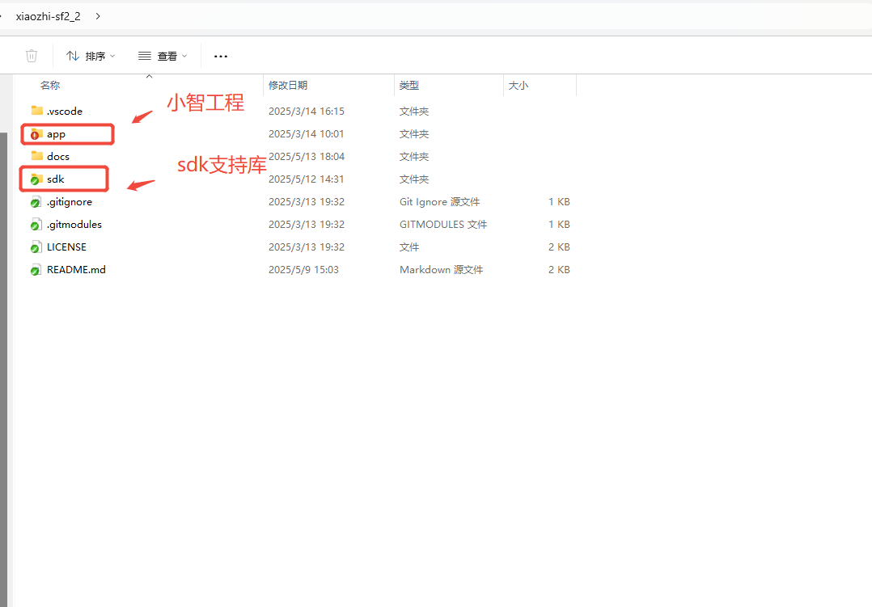Screen dimensions: 872x607
Task: Sort by 名称 column header
Action: 50,86
